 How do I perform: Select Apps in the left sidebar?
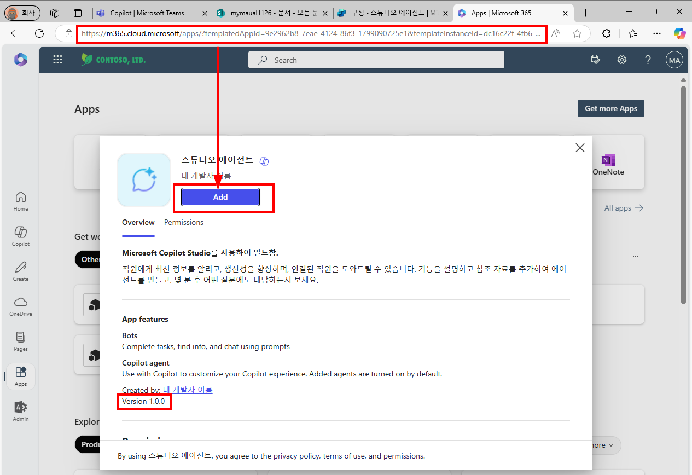21,376
